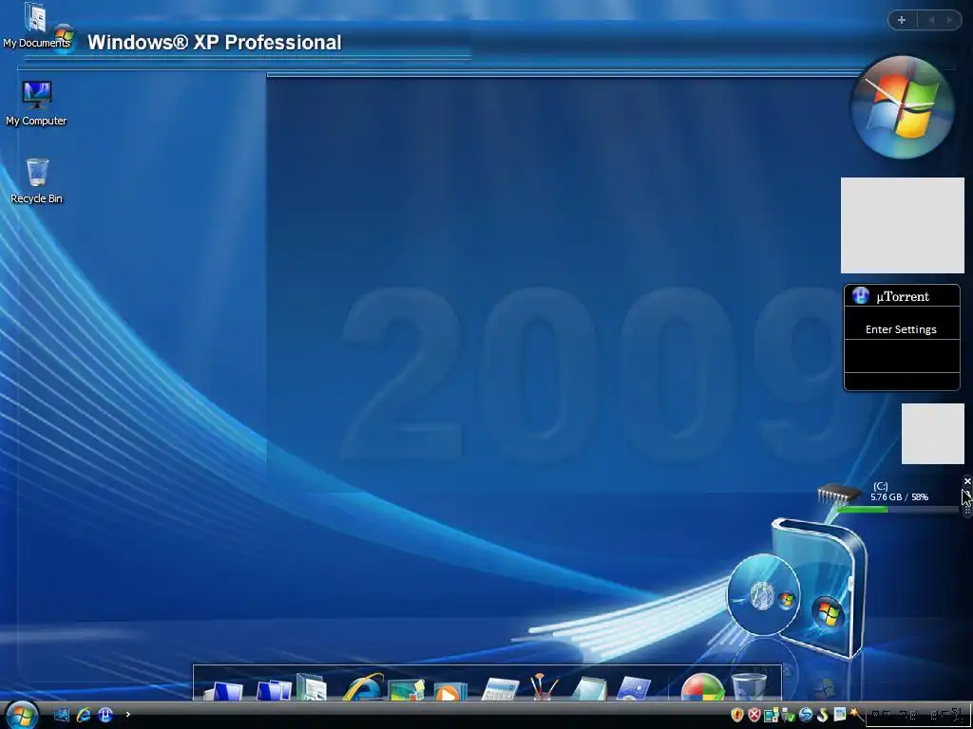Expand the Quick Launch chevron
This screenshot has height=729, width=973.
(x=128, y=714)
